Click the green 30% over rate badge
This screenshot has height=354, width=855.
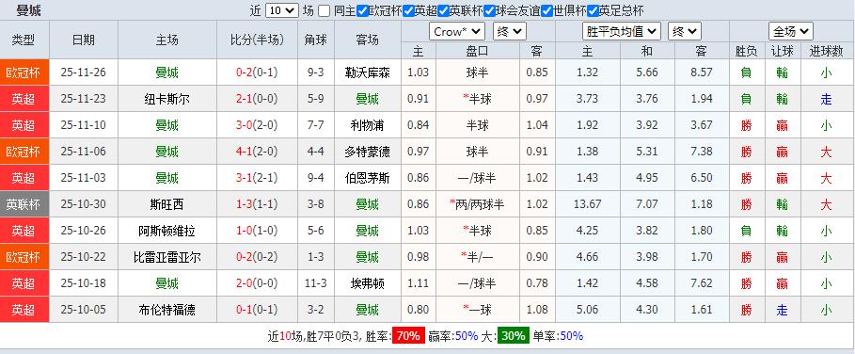[x=514, y=335]
